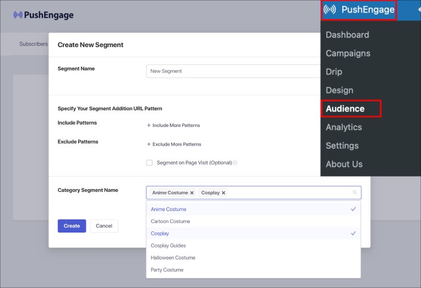Click the checkmark next to Anime Costume option
The height and width of the screenshot is (288, 421).
[353, 209]
